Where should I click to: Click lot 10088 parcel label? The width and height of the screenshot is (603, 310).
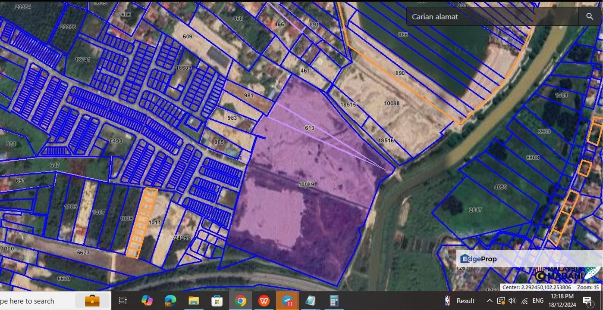pos(392,103)
